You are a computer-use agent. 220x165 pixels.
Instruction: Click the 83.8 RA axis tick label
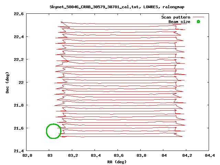coord(141,155)
